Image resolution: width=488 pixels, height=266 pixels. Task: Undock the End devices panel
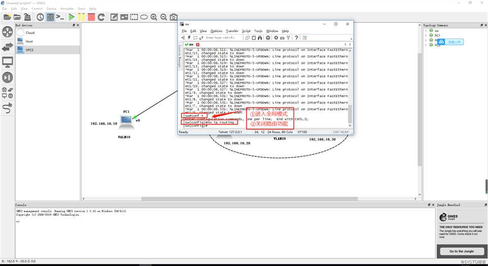(x=74, y=25)
